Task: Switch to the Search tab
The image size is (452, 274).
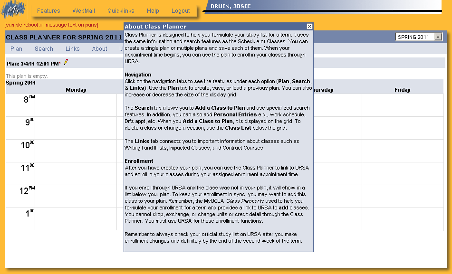Action: pos(44,49)
